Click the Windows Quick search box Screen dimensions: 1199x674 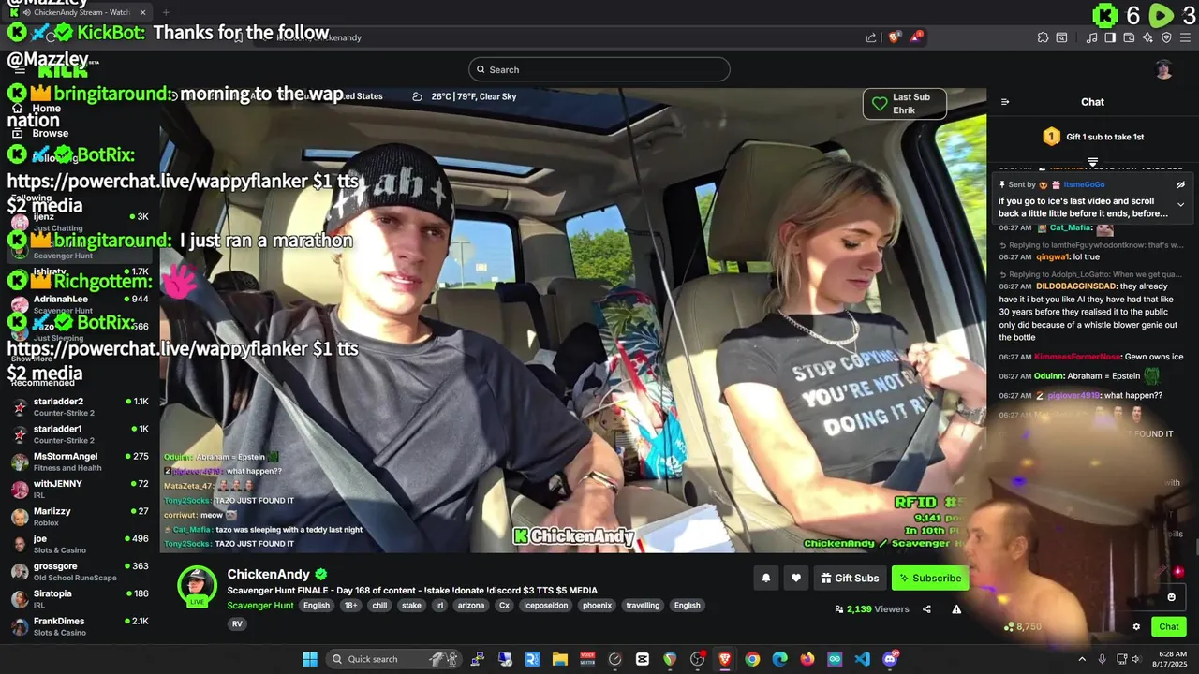click(x=393, y=659)
